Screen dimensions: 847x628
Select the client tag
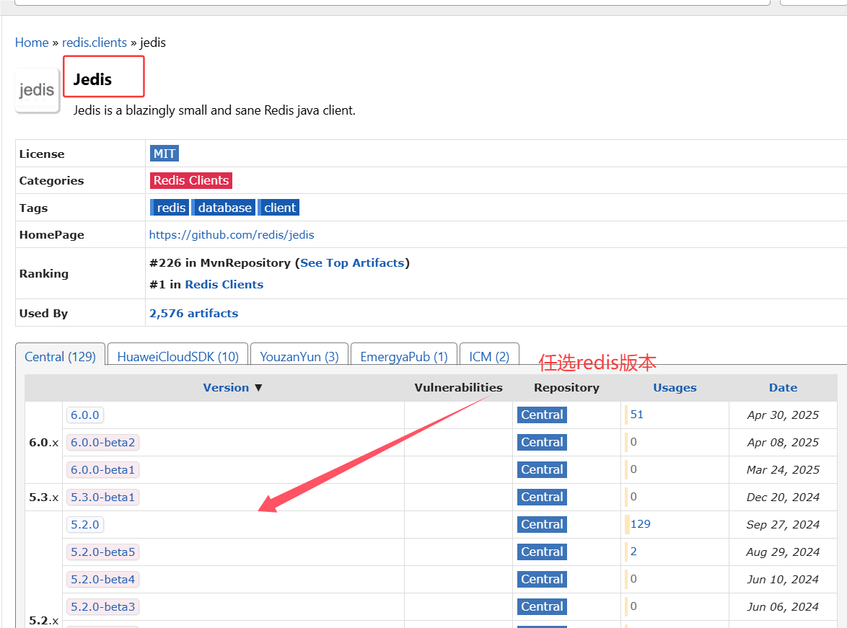(x=279, y=208)
